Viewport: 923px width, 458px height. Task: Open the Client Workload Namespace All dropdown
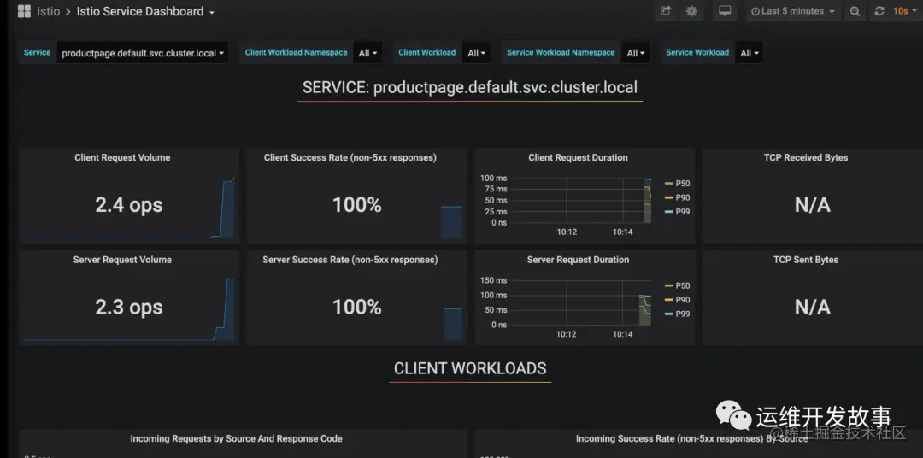click(367, 53)
